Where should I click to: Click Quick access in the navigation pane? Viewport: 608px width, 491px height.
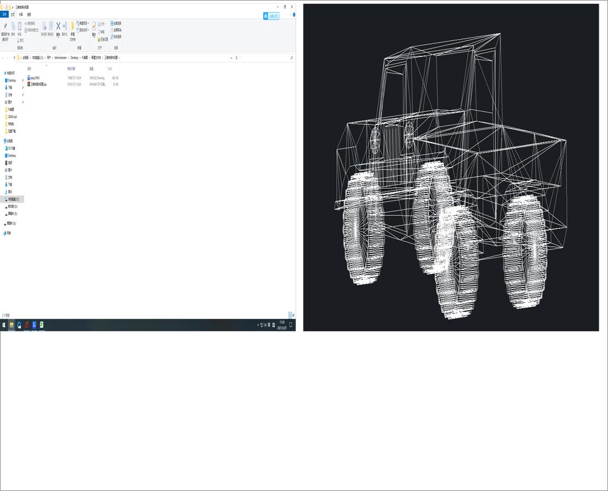[9, 73]
